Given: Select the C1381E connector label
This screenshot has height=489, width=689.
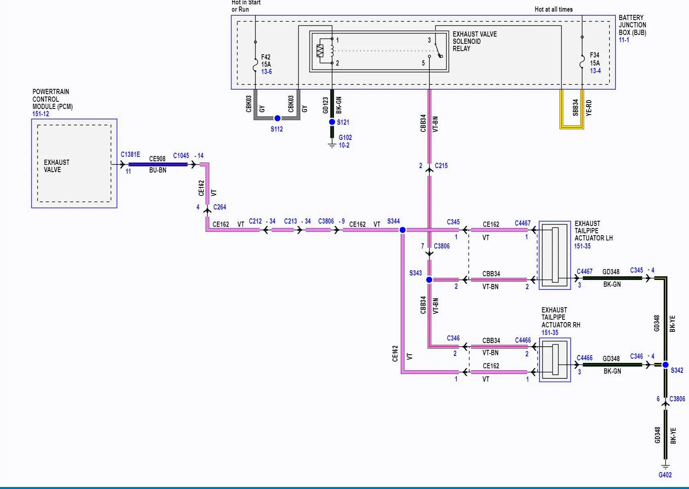Looking at the screenshot, I should pyautogui.click(x=130, y=154).
